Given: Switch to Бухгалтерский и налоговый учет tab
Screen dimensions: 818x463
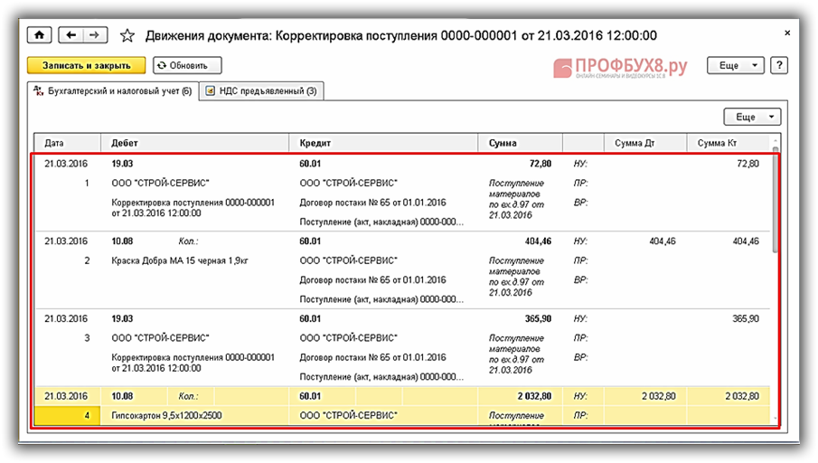Looking at the screenshot, I should (113, 90).
